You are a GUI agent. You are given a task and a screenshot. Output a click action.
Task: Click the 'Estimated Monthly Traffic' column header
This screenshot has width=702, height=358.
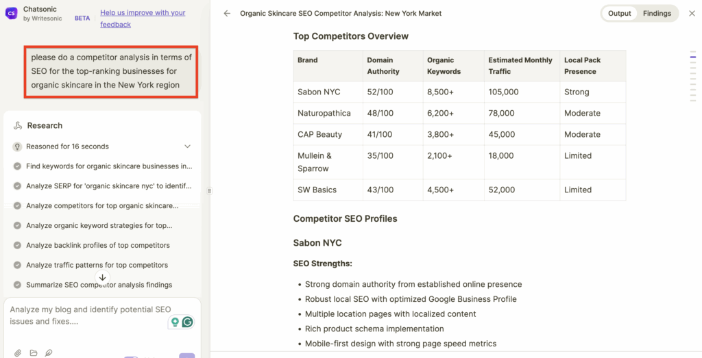click(x=520, y=66)
